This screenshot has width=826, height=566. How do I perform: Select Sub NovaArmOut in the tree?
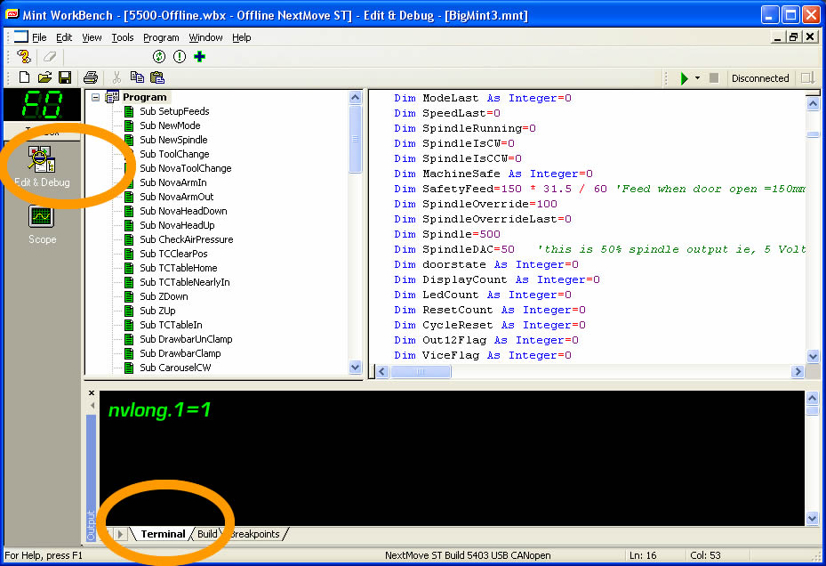pyautogui.click(x=176, y=197)
